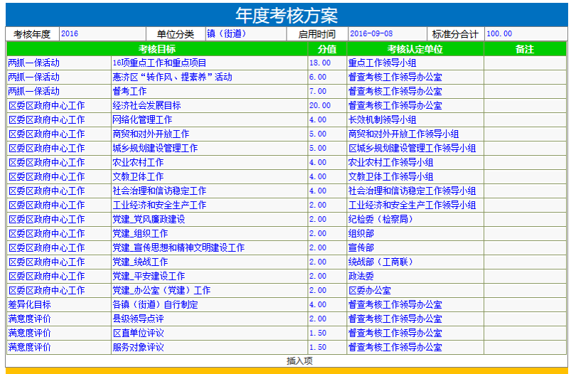
Task: Click the 备注 cell in 督考工作 row
Action: pyautogui.click(x=525, y=92)
